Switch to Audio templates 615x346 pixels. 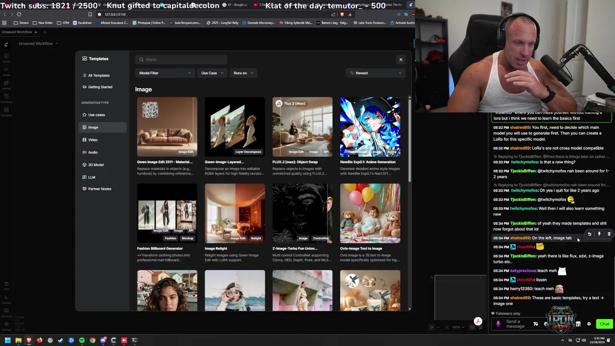103,152
